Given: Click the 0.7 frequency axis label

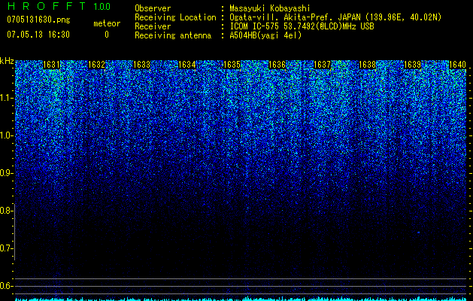Looking at the screenshot, I should (x=6, y=248).
